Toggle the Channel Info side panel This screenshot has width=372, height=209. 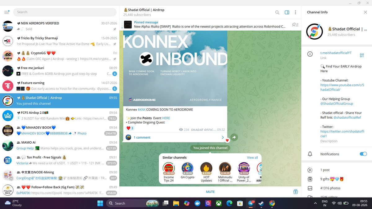click(287, 12)
